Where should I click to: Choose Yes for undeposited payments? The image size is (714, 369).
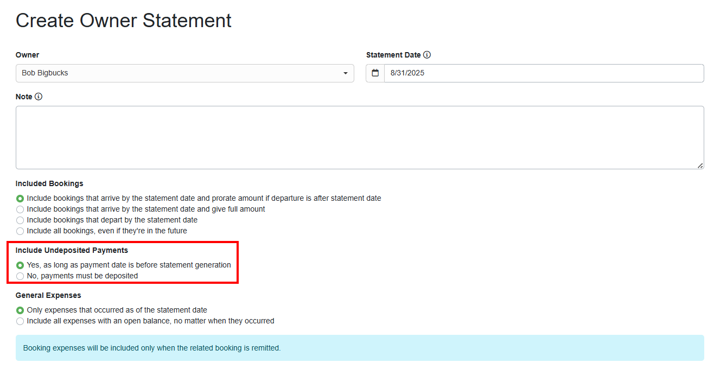click(20, 265)
